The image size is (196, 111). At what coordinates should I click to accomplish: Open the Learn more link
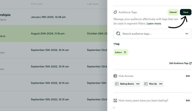coord(154,23)
